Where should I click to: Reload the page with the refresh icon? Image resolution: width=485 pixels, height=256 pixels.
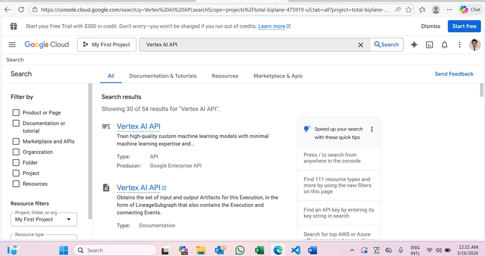21,9
